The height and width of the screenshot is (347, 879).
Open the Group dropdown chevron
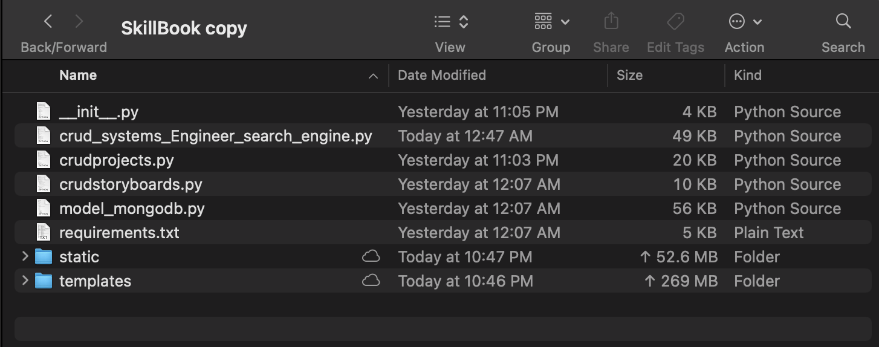(565, 22)
